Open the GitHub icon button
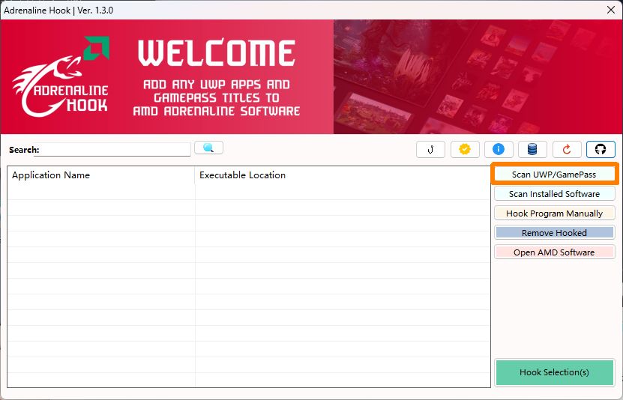This screenshot has height=400, width=623. (x=601, y=150)
